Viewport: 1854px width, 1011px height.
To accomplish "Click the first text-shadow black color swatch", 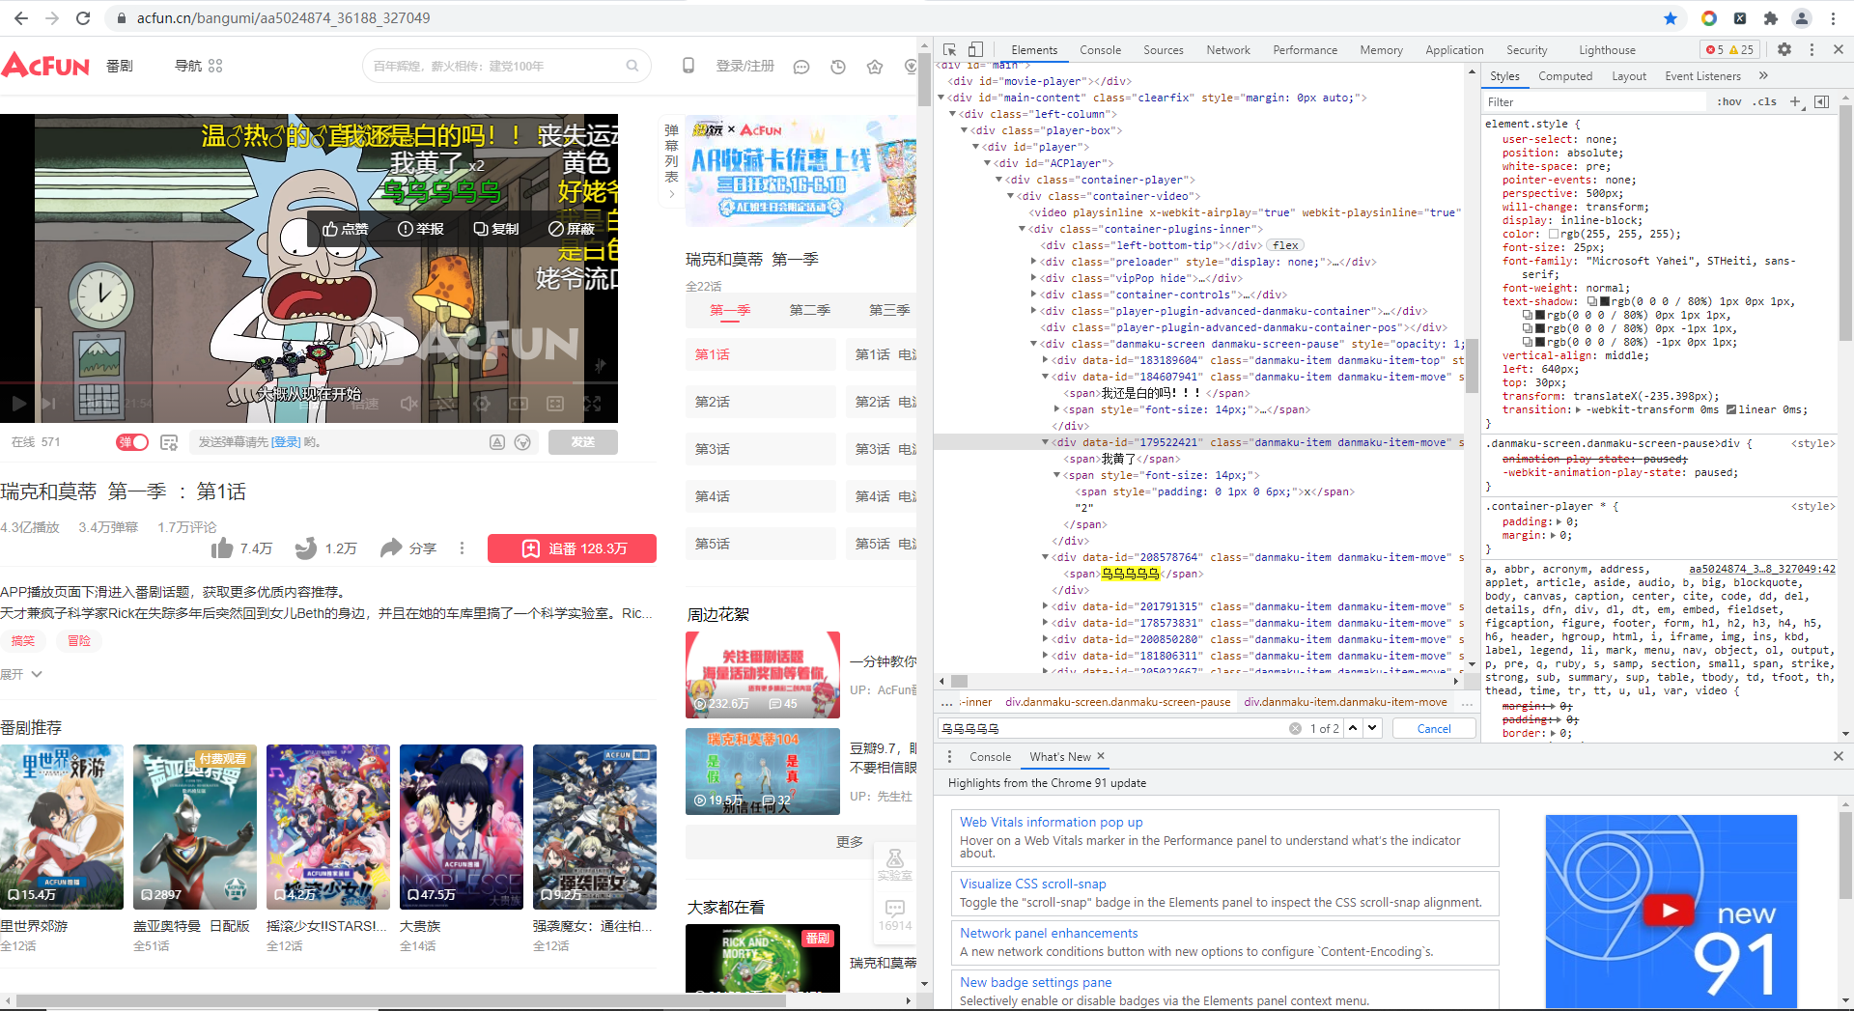I will tap(1605, 301).
